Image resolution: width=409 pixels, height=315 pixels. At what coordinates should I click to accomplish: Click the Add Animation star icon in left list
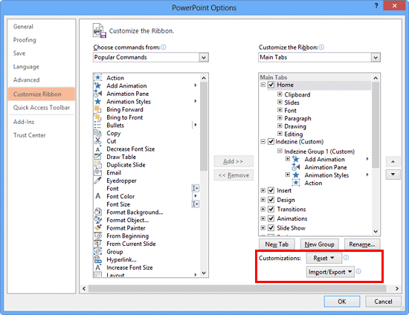(x=98, y=85)
